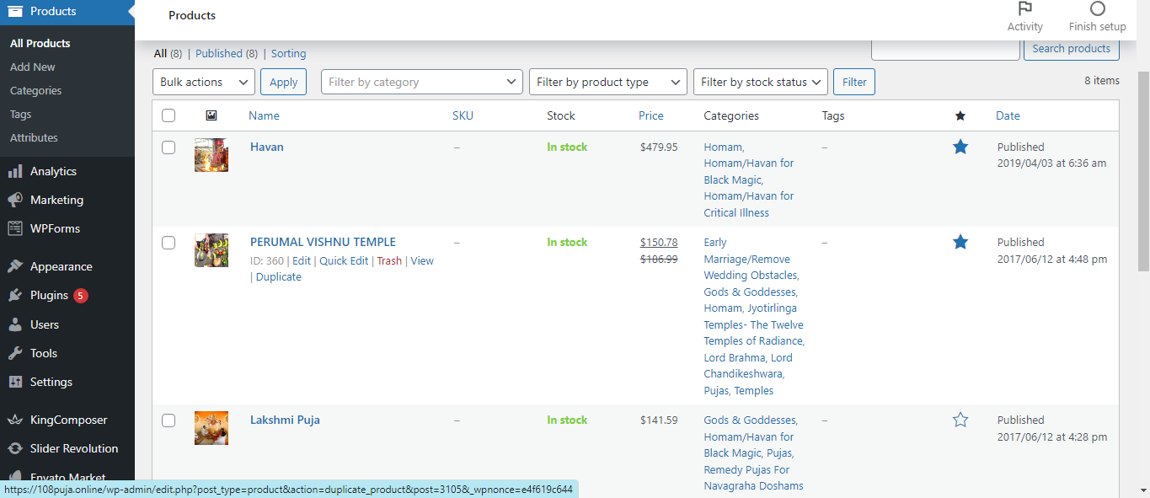Check the select-all products checkbox
Screen dimensions: 1150x498
coord(168,115)
